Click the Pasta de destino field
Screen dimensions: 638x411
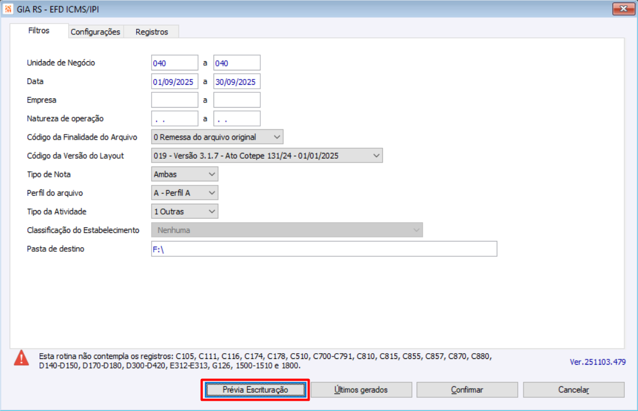click(324, 249)
